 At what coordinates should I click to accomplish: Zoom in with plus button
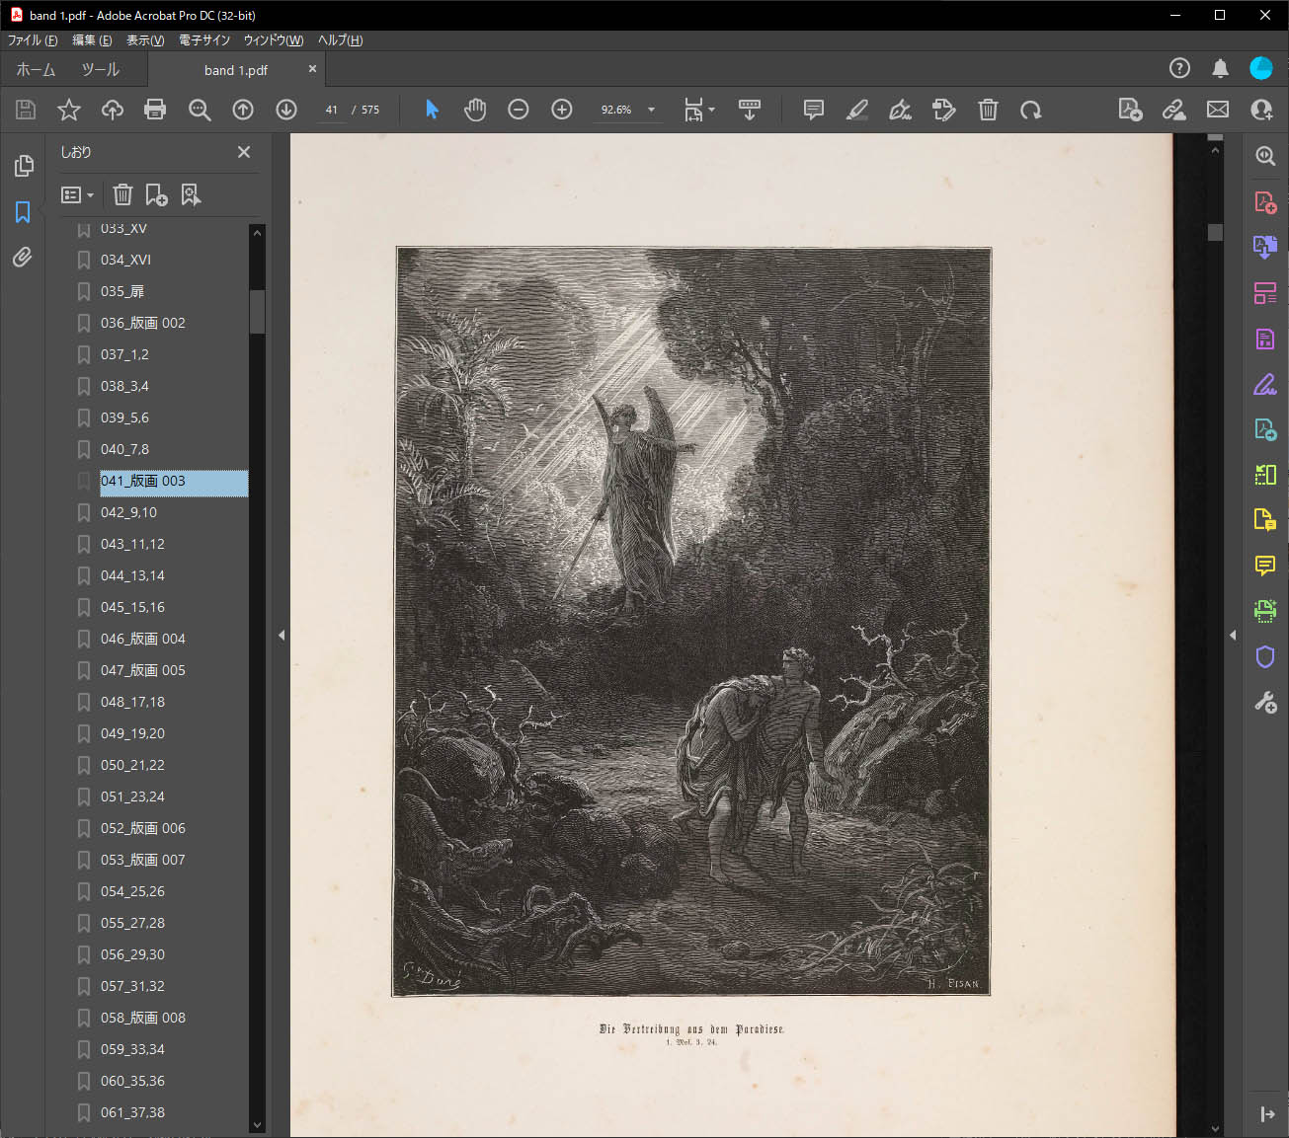point(562,110)
